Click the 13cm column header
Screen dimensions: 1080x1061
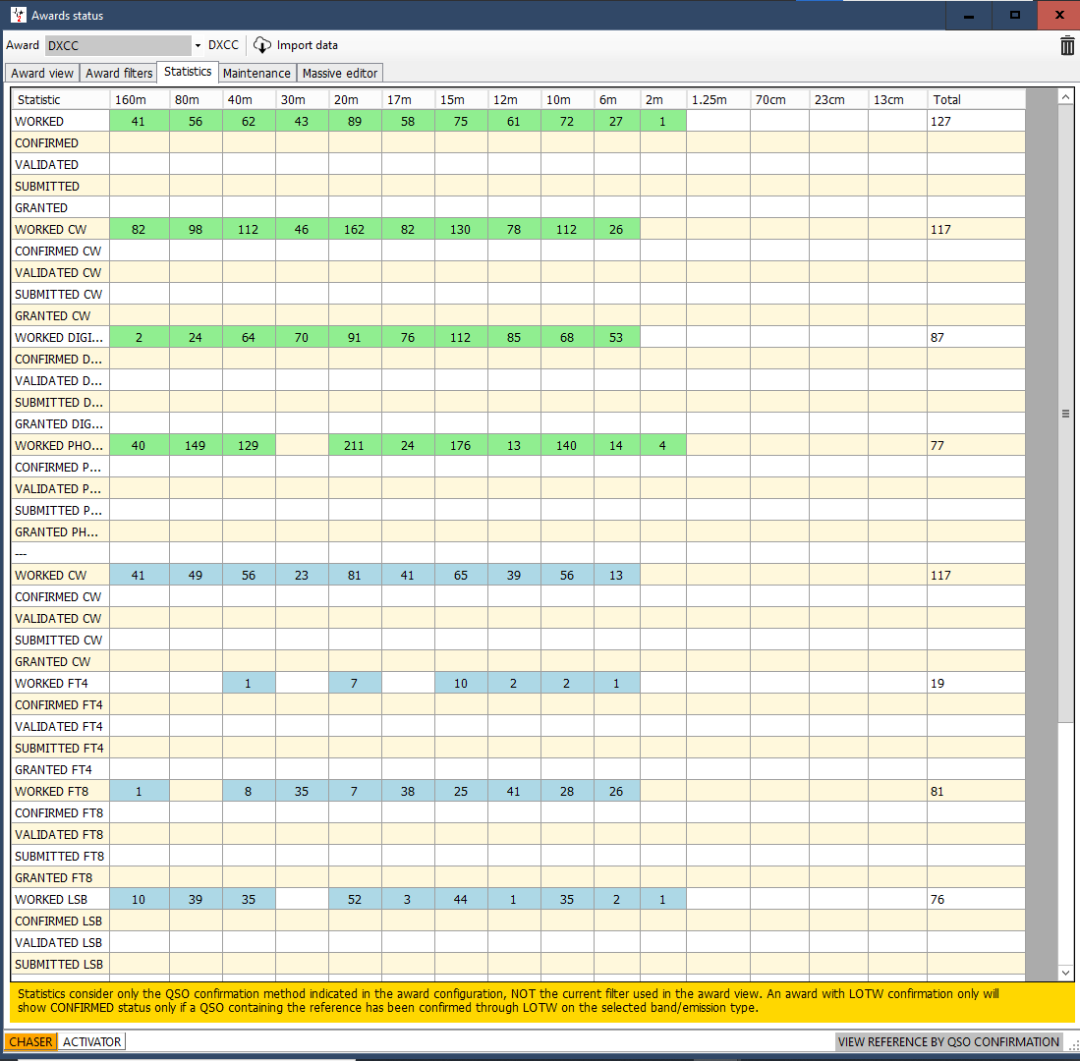click(x=898, y=100)
